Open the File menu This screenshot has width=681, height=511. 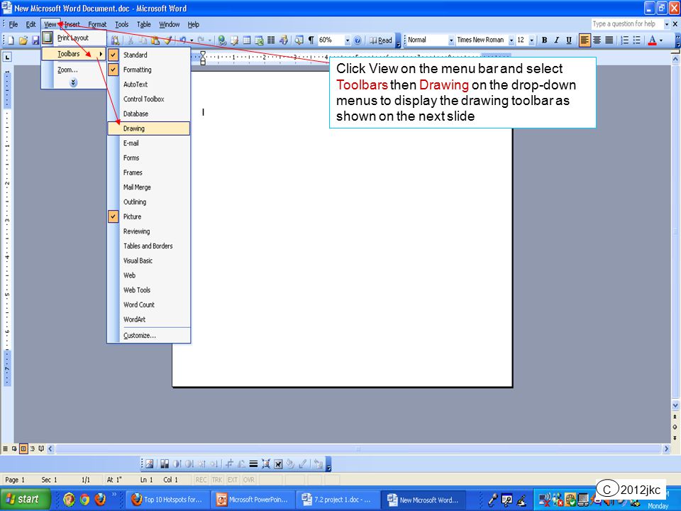[x=13, y=24]
